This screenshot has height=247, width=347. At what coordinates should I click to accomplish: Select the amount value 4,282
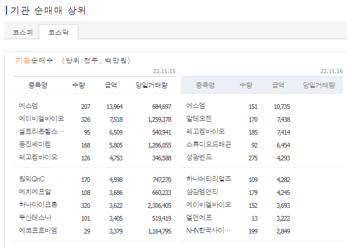click(x=283, y=180)
